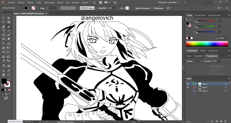Open the Efecto menu
231x123 pixels.
(x=60, y=2)
